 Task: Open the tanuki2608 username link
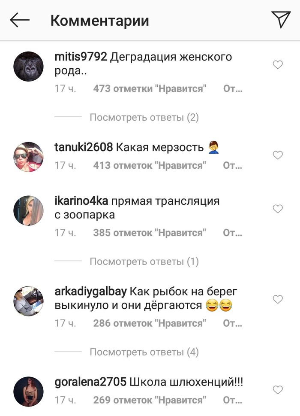coord(84,147)
